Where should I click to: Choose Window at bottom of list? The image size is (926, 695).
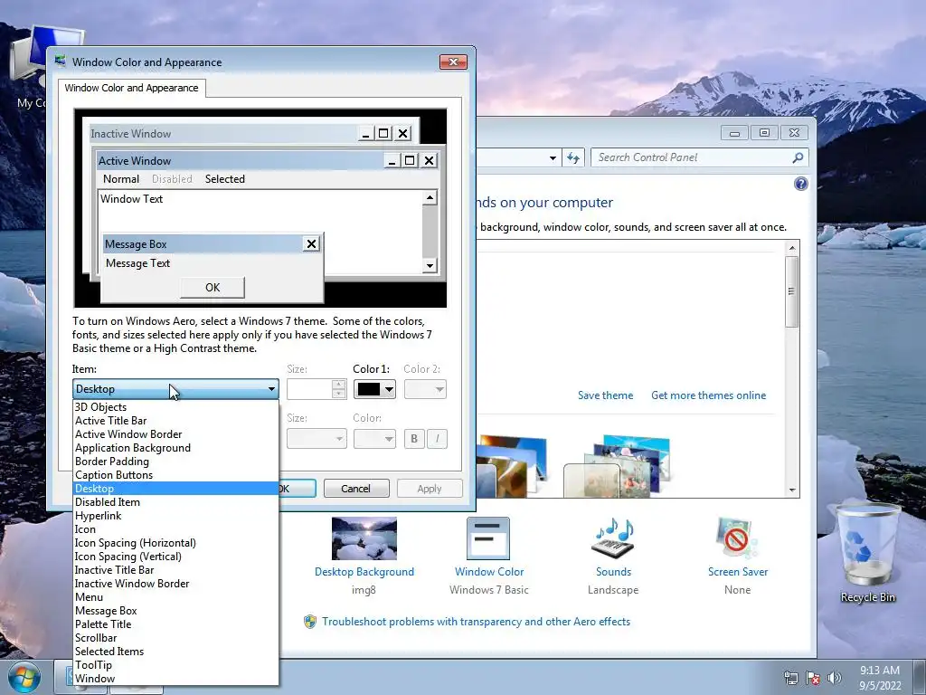175,679
